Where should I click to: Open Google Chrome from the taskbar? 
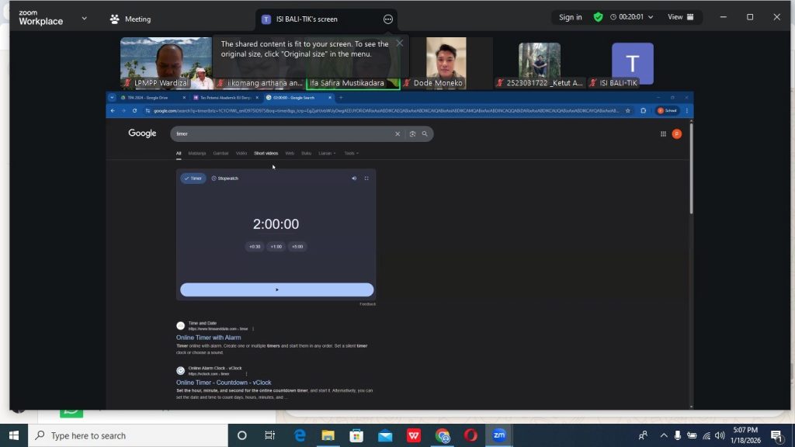pyautogui.click(x=443, y=435)
